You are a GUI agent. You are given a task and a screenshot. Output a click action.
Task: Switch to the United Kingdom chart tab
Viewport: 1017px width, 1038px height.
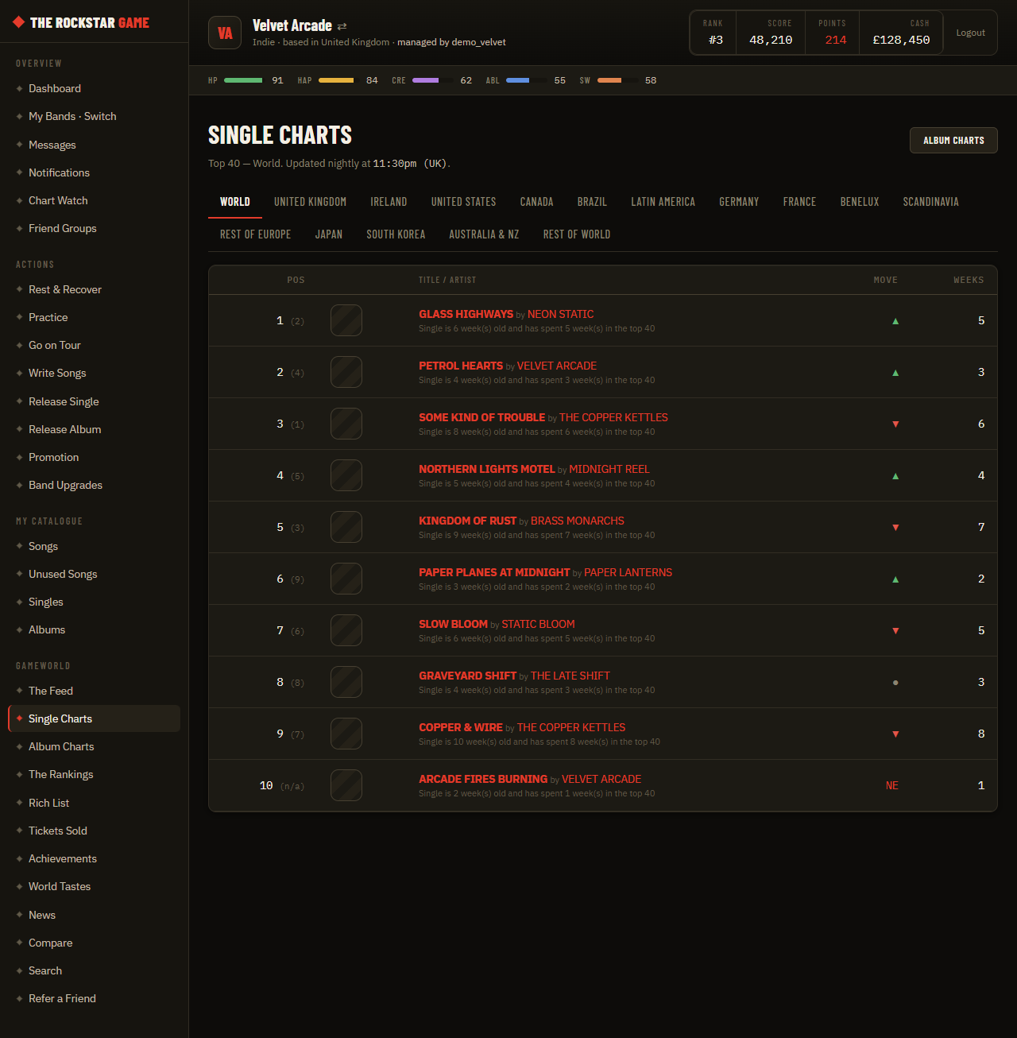click(x=310, y=202)
